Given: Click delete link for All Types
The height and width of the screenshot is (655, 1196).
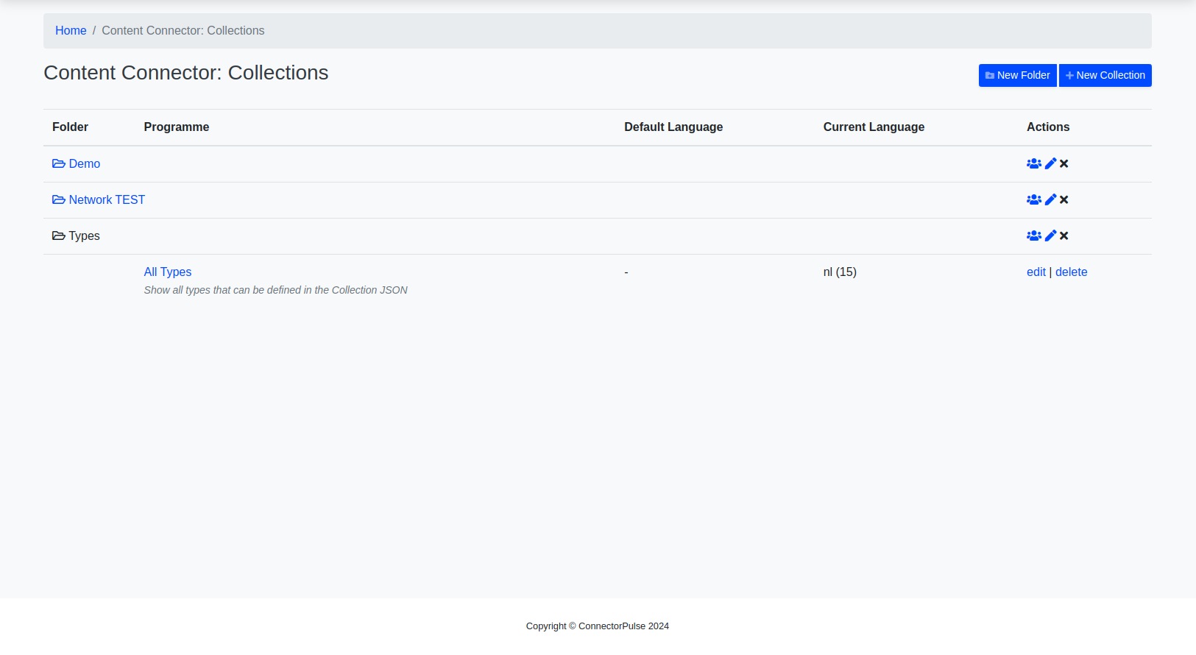Looking at the screenshot, I should click(x=1071, y=272).
